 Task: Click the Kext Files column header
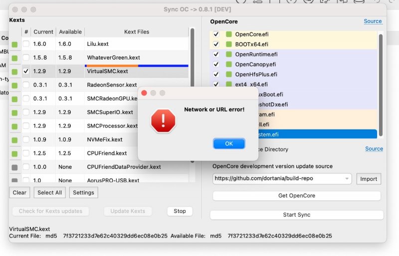pyautogui.click(x=136, y=32)
